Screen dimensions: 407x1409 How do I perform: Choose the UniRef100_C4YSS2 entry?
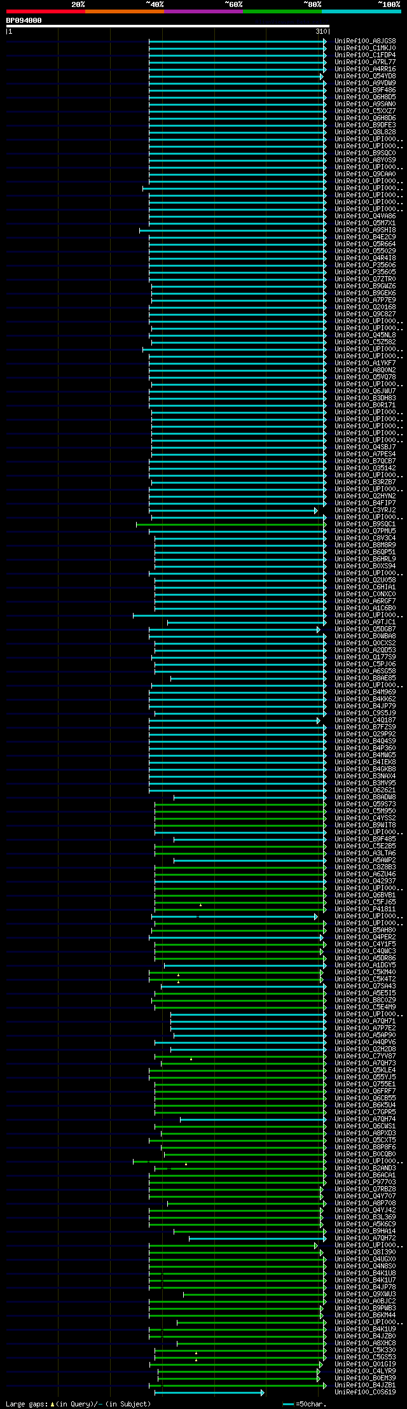365,818
